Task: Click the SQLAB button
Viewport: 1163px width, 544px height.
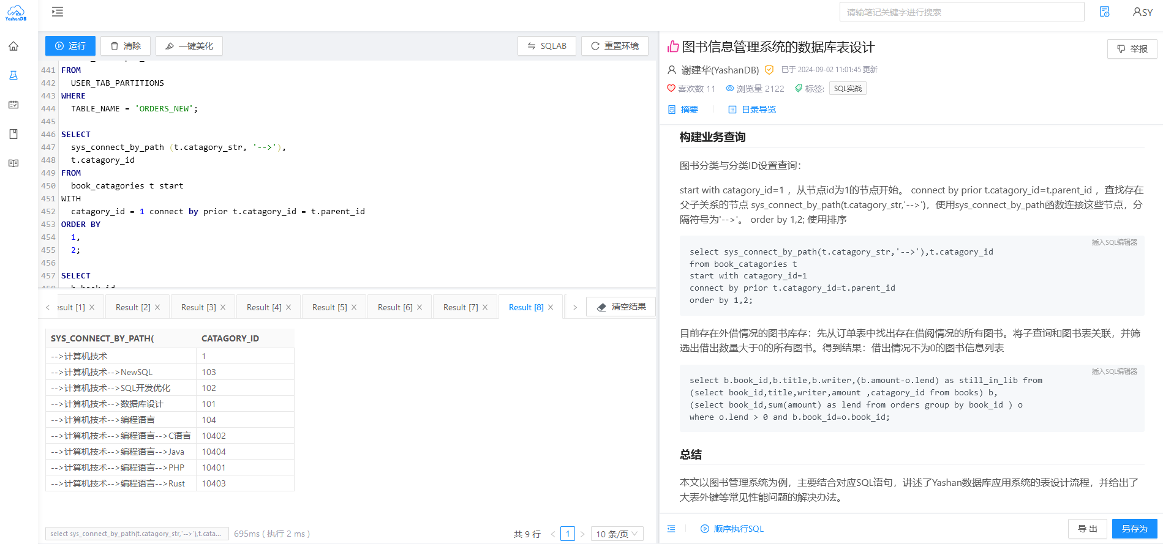Action: tap(547, 46)
